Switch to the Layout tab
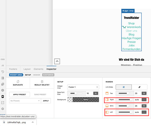Image resolution: width=151 pixels, height=126 pixels. click(27, 69)
